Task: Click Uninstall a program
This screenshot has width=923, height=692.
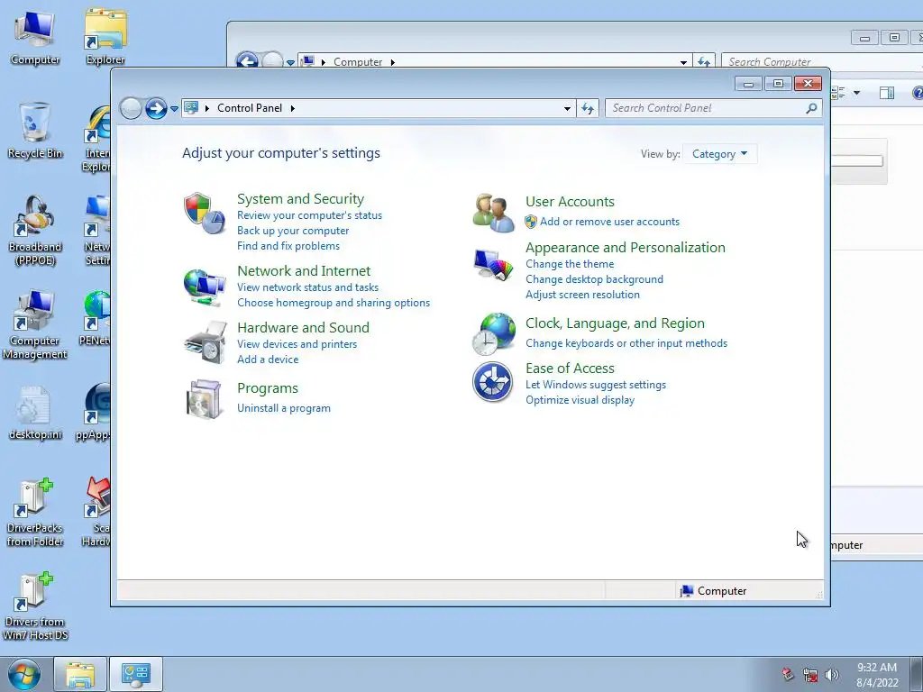Action: pos(284,408)
